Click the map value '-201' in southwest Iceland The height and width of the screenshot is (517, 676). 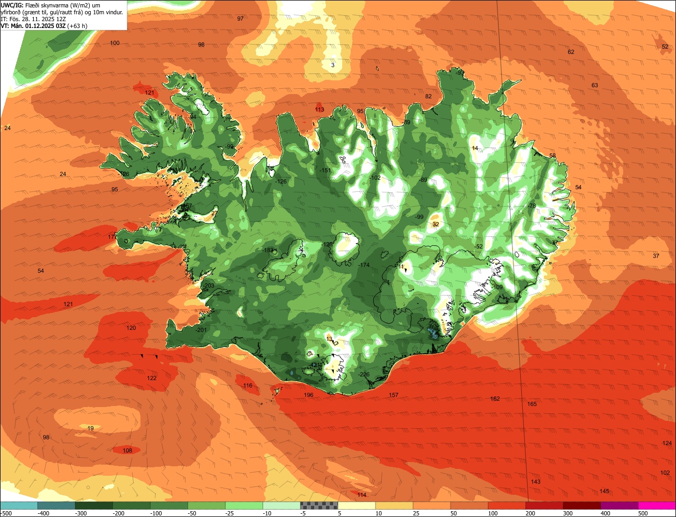pos(201,330)
